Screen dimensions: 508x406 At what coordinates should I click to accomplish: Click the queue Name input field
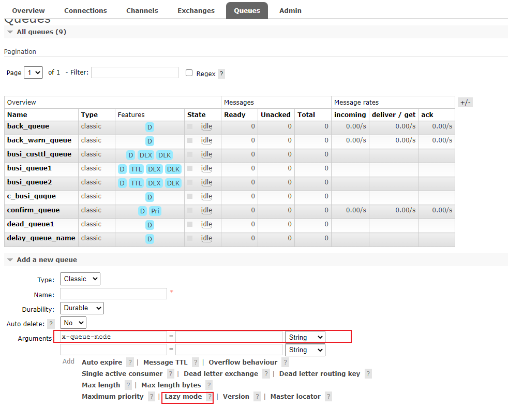coord(113,294)
